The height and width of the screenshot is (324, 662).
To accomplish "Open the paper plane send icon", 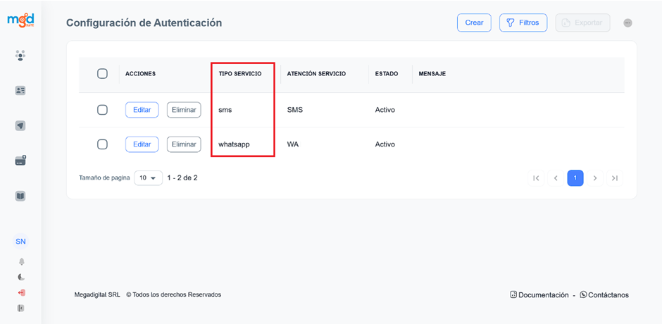I will (x=20, y=126).
